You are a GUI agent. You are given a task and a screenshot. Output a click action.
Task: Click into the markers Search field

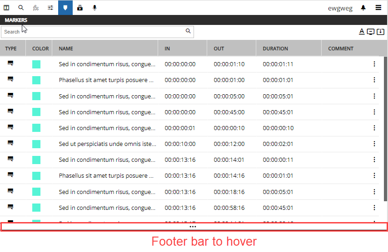pos(91,32)
